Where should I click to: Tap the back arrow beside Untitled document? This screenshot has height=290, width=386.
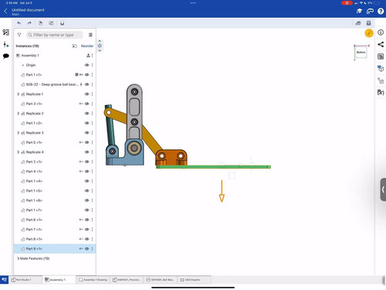click(5, 11)
